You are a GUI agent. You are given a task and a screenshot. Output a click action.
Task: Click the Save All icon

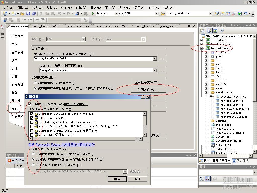(34, 14)
